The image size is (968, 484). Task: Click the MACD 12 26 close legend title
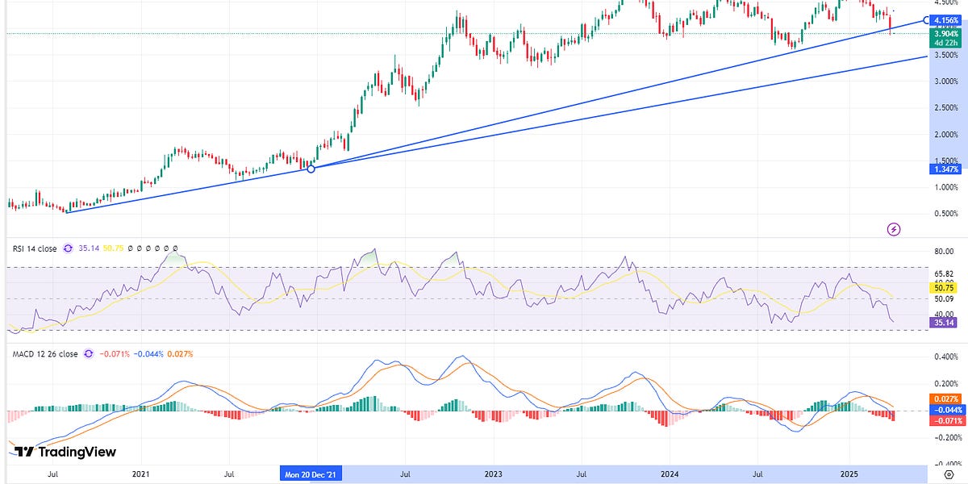tap(45, 354)
